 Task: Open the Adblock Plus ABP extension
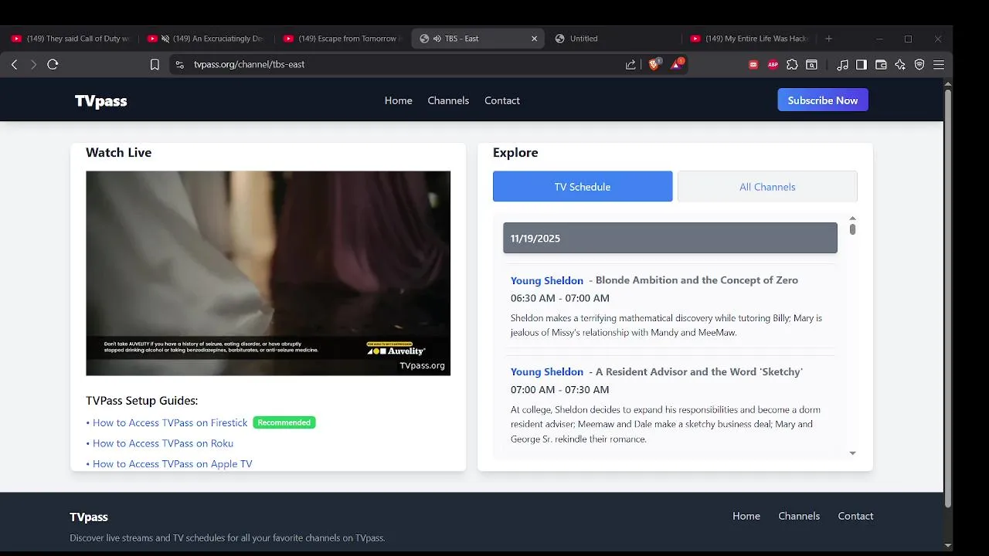pyautogui.click(x=773, y=65)
